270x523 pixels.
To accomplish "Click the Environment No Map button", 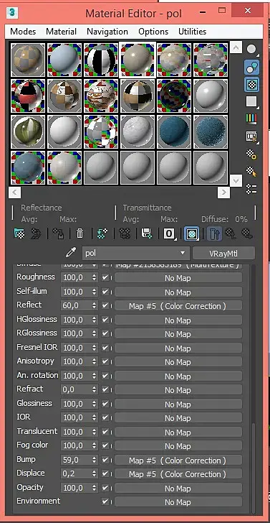I will coord(178,502).
